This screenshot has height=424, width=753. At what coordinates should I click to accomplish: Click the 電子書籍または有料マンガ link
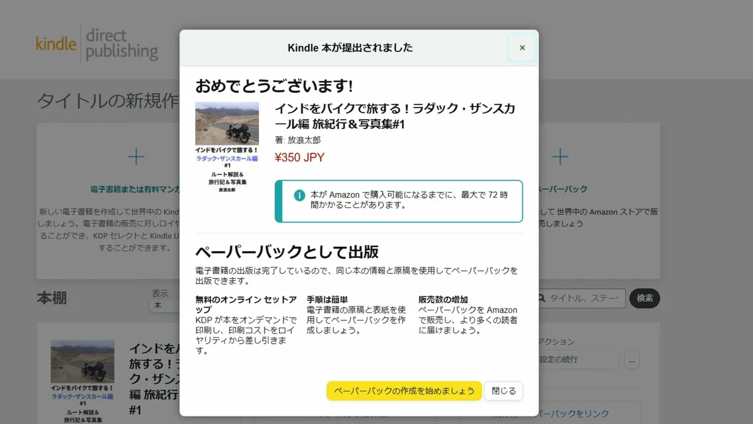[135, 190]
